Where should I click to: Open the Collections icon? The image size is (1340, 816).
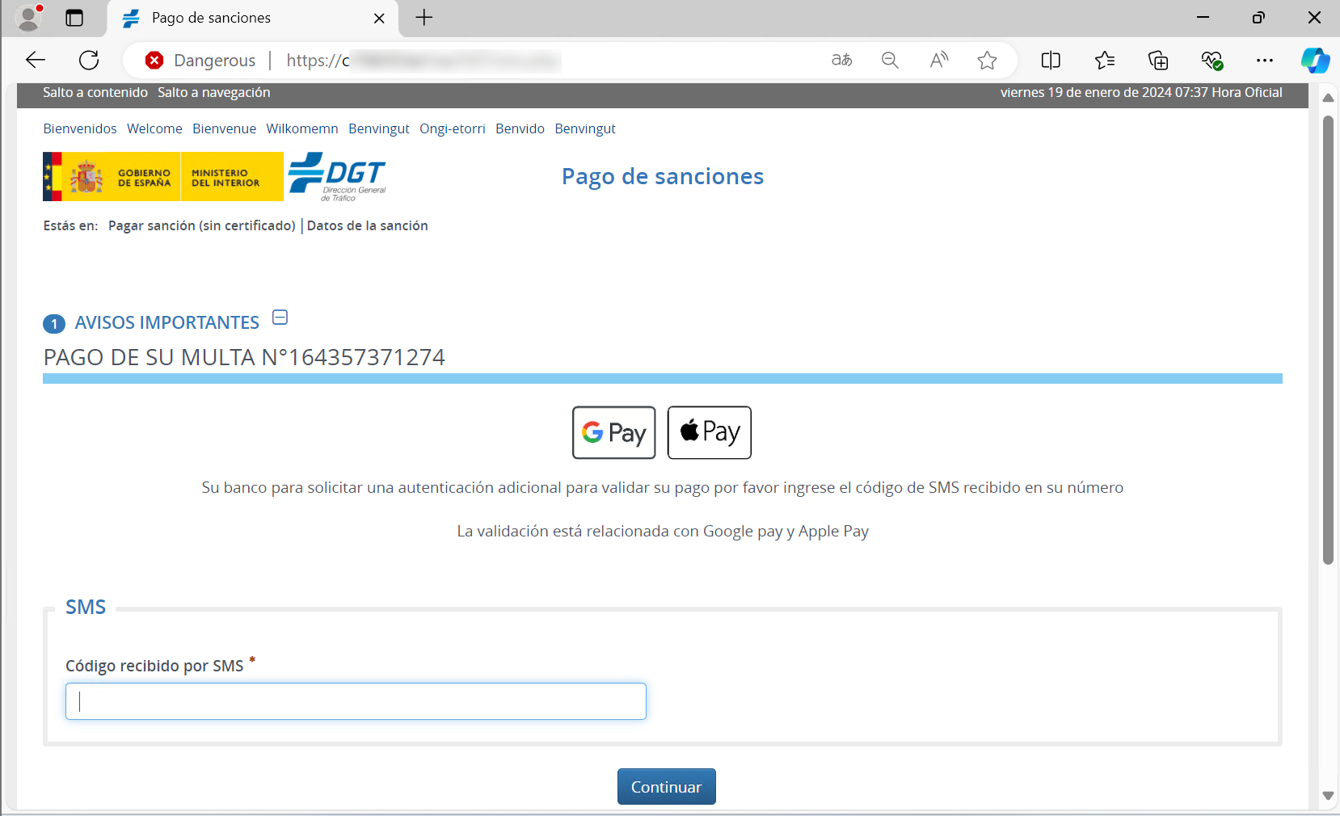click(1158, 60)
